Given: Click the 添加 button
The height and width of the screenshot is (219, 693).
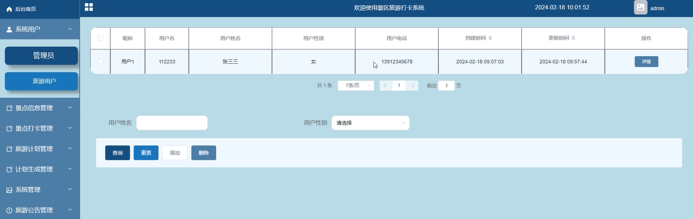Looking at the screenshot, I should point(175,153).
